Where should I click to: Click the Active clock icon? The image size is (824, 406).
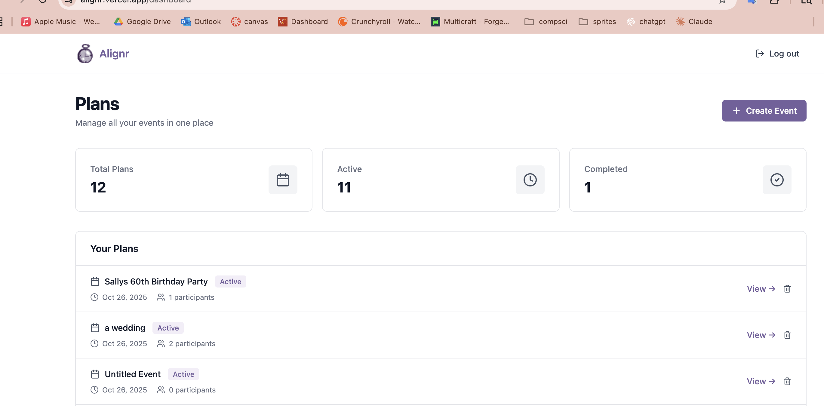coord(530,180)
